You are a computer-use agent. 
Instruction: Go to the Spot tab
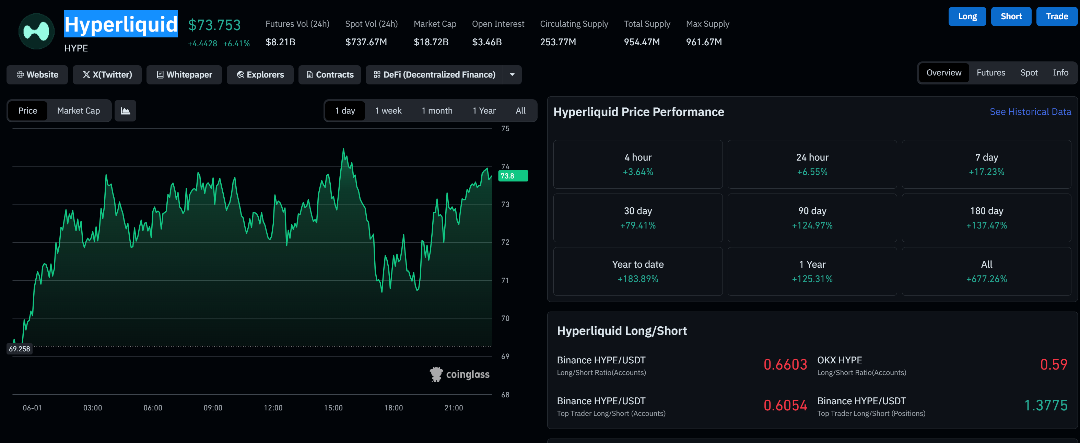1029,72
